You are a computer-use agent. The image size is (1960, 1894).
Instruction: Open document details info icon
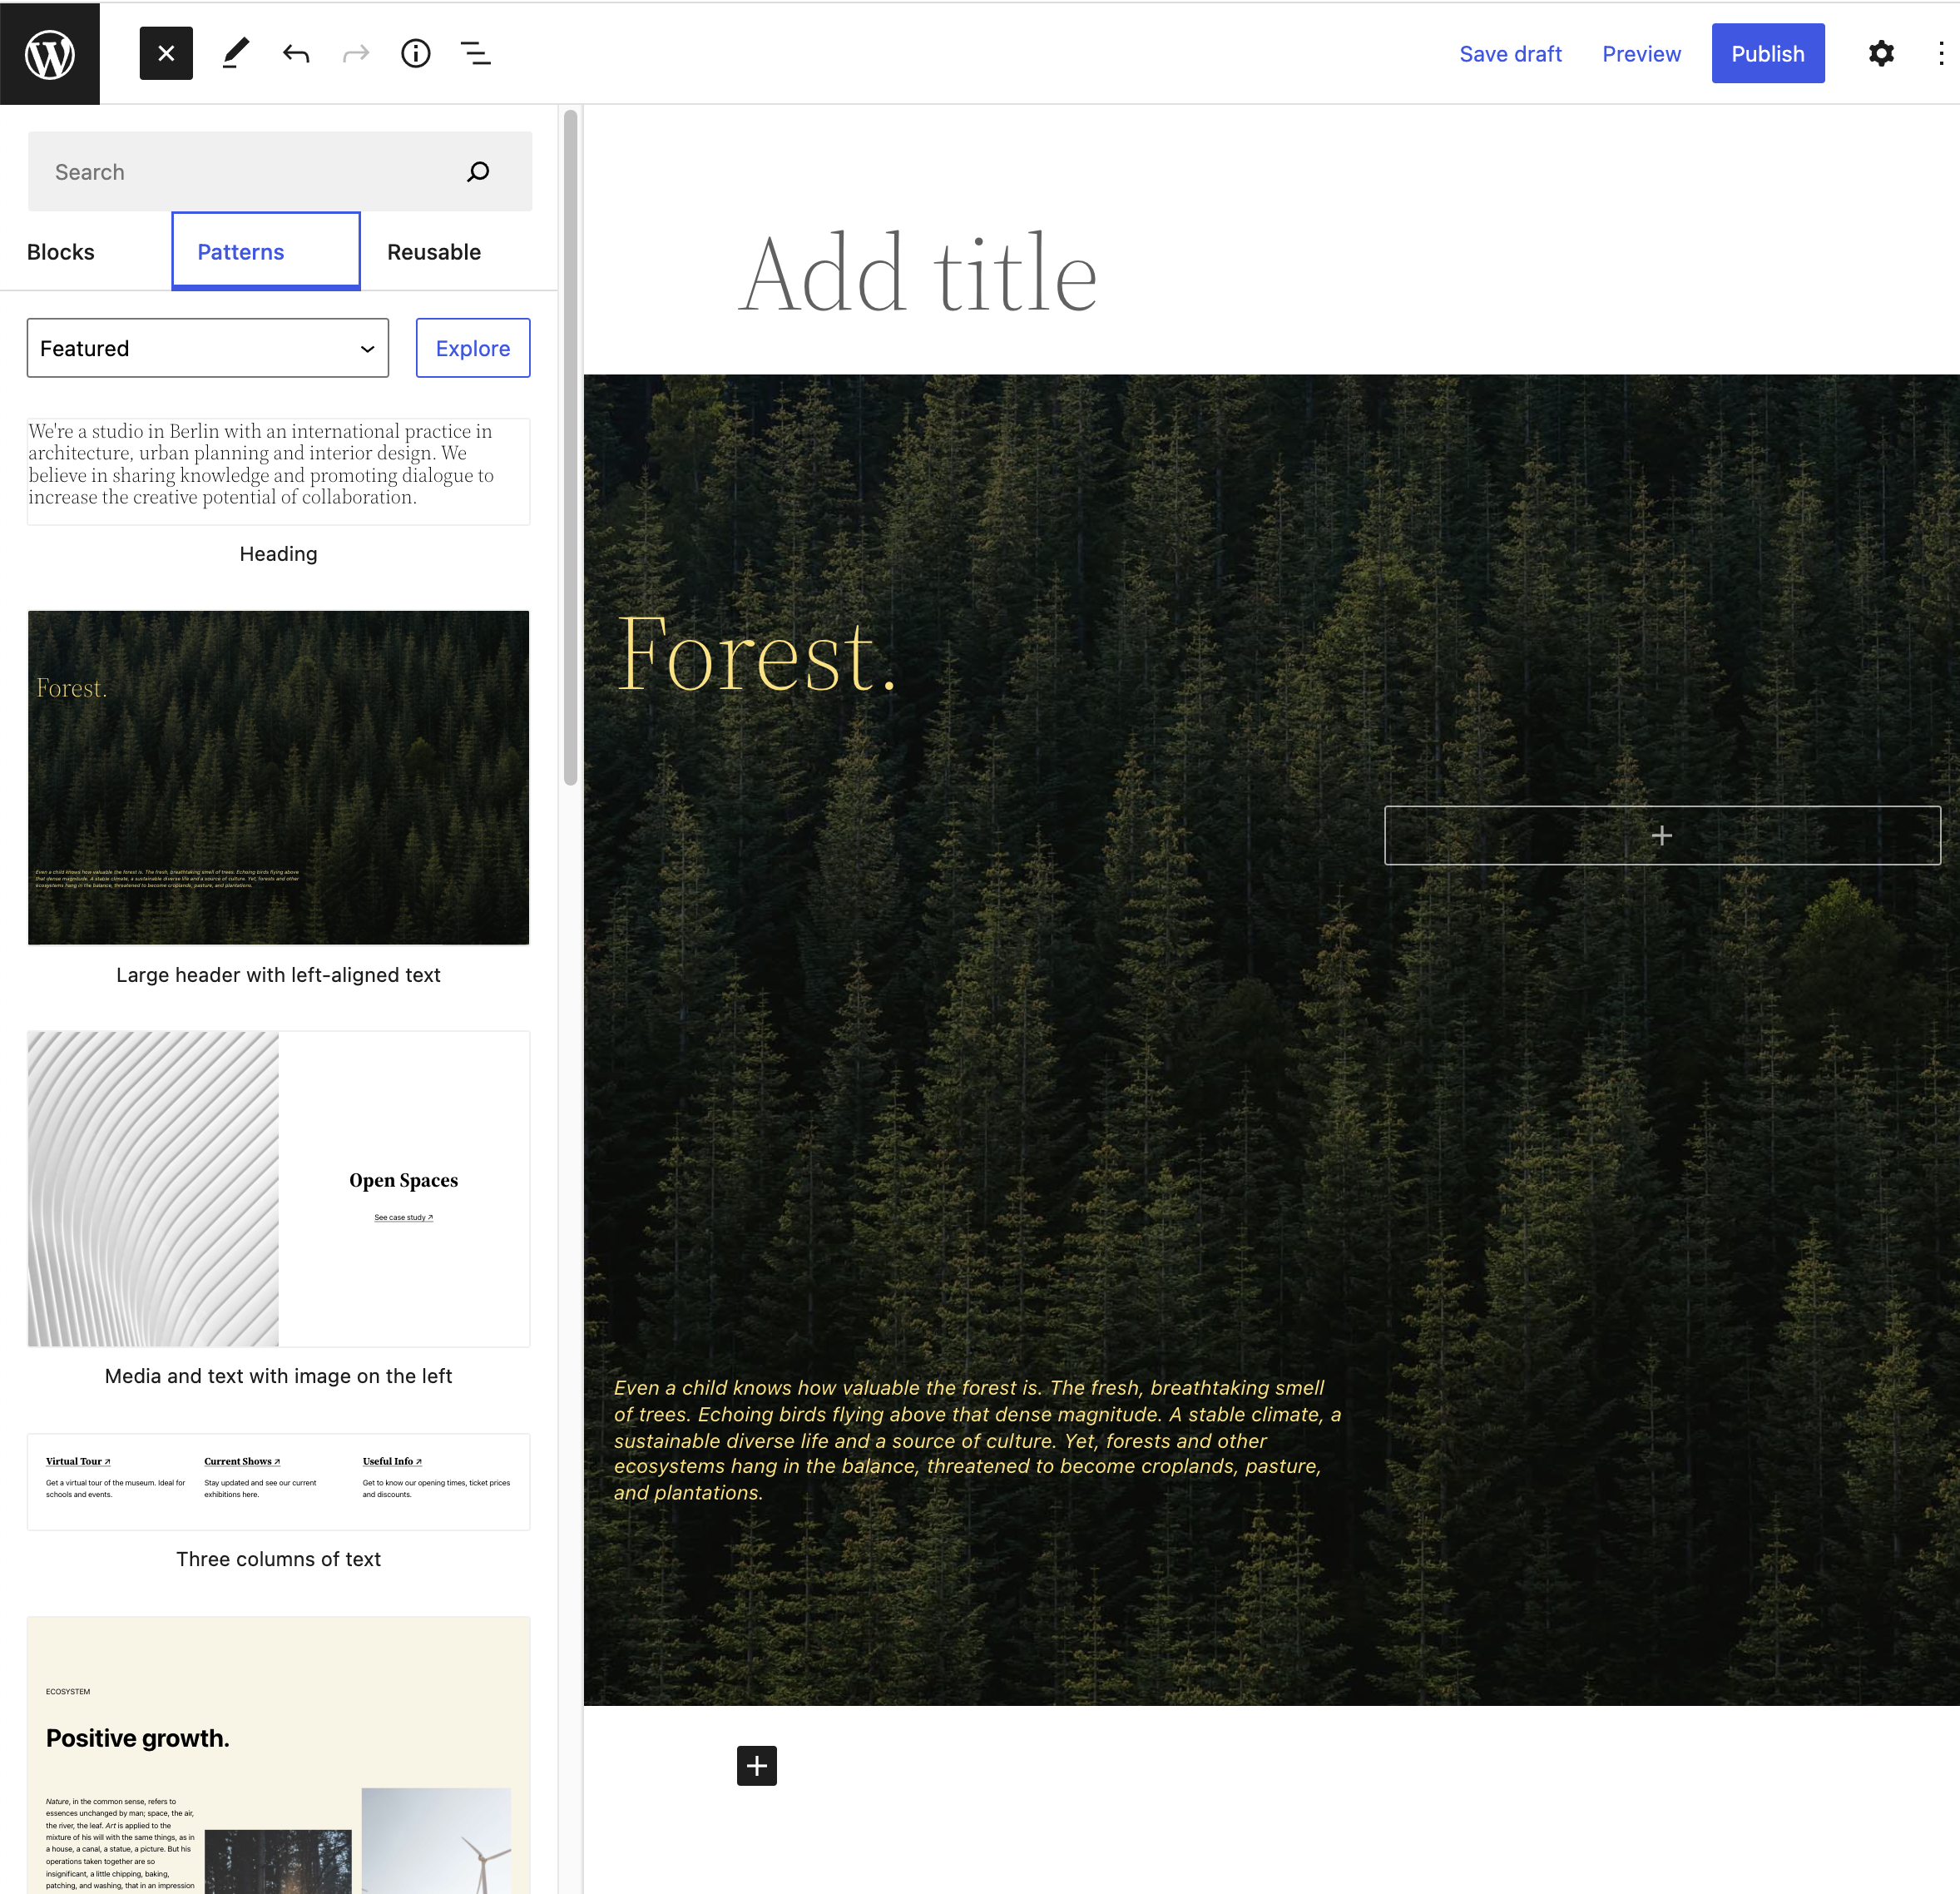tap(415, 53)
